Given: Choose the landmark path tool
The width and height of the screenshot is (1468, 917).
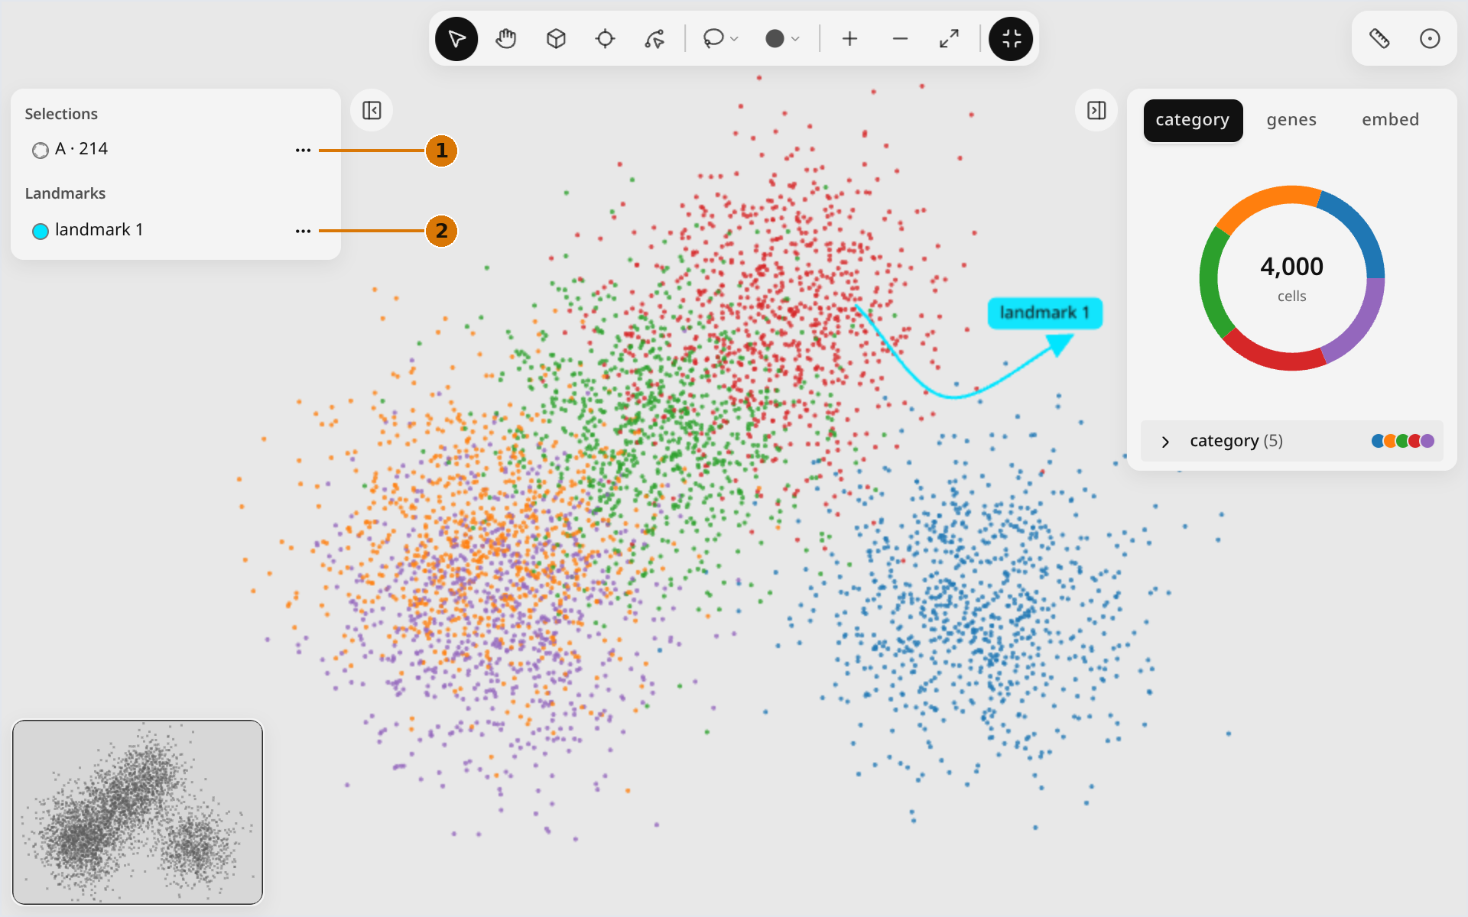Looking at the screenshot, I should coord(654,39).
